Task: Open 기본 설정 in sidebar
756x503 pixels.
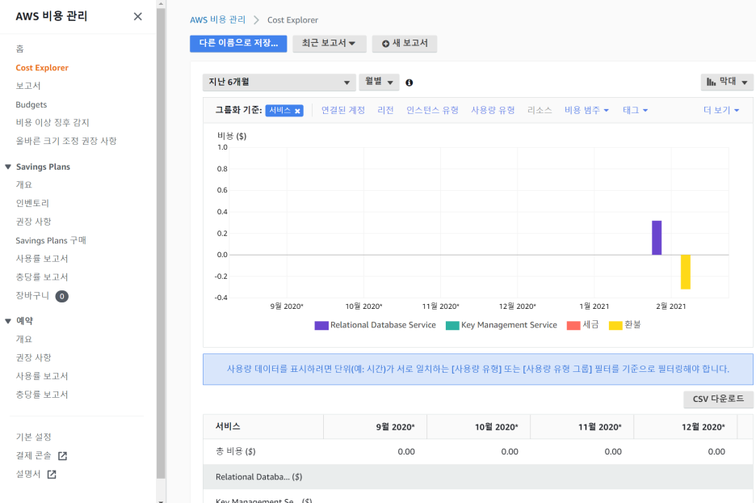Action: point(33,437)
